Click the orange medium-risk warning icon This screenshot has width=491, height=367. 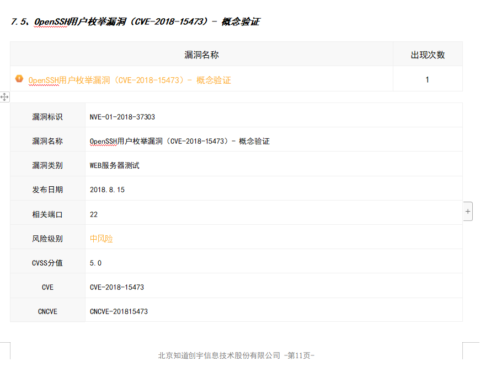19,79
